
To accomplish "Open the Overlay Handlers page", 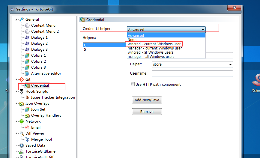I will (x=46, y=115).
